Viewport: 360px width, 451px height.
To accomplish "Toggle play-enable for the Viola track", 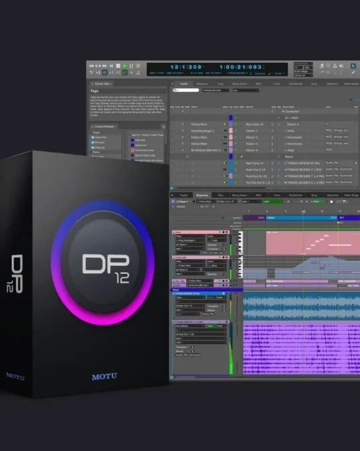I will pos(236,131).
